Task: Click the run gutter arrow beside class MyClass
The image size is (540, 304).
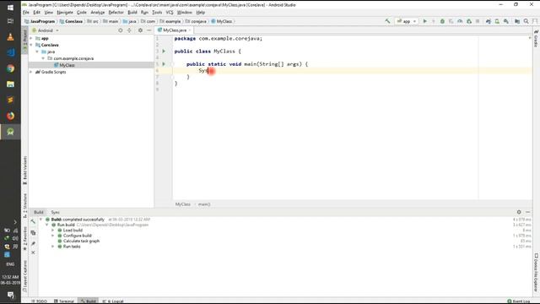Action: tap(164, 52)
